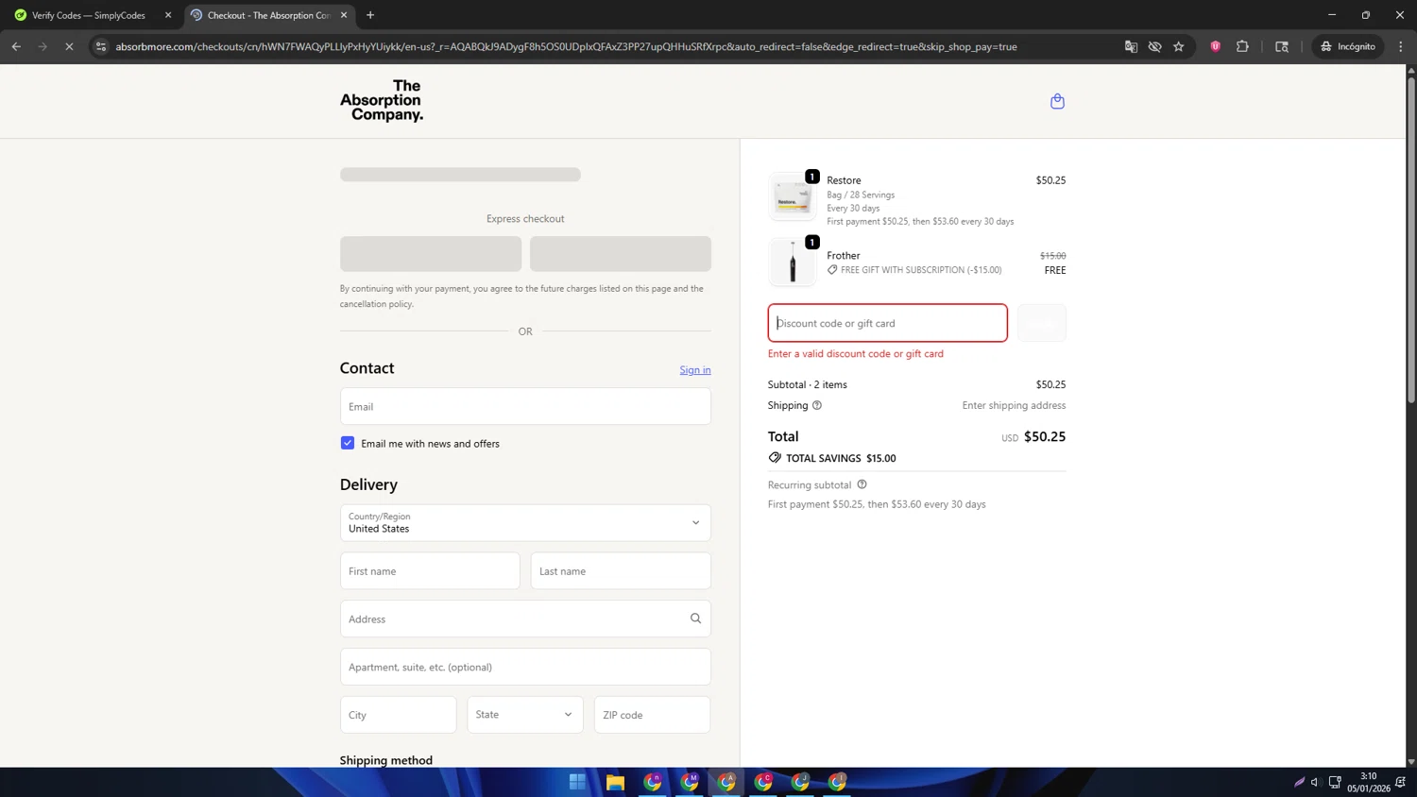
Task: Close the Verify Codes SimplyCodes tab
Action: (x=168, y=15)
